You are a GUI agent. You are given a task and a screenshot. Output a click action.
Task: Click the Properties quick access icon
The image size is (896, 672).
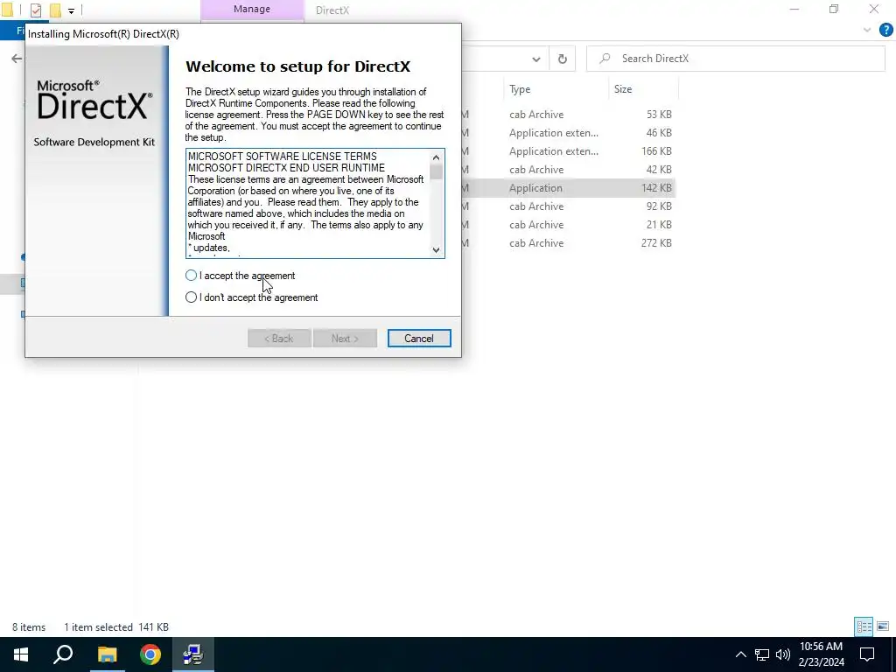click(36, 10)
